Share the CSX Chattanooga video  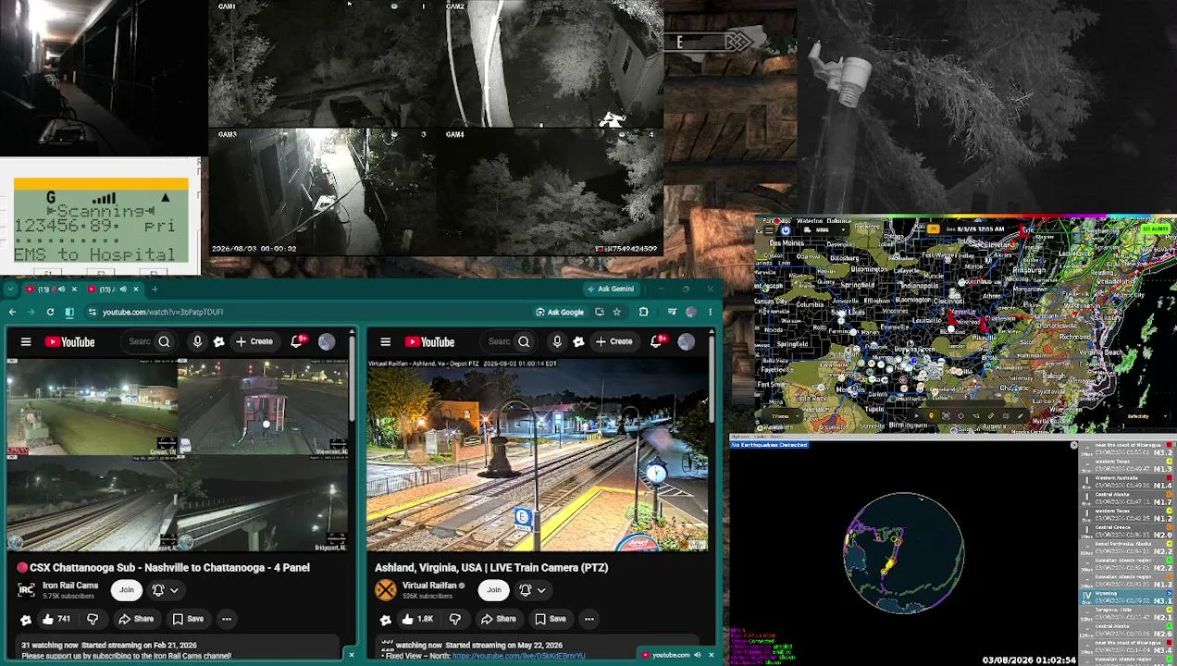point(137,619)
